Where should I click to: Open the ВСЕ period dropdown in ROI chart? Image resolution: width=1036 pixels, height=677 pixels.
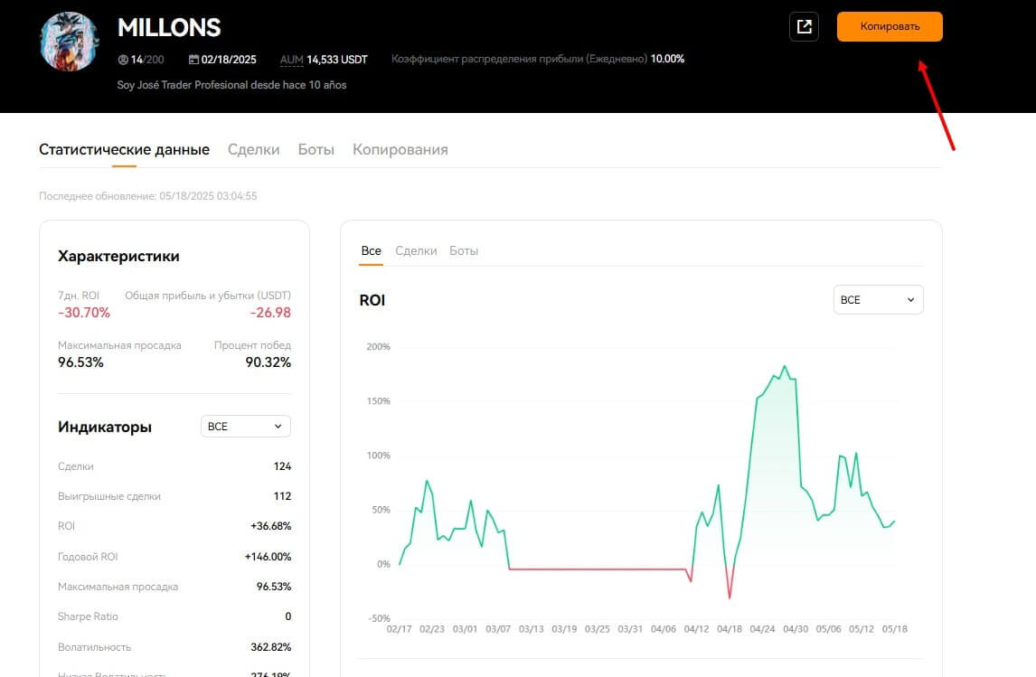pos(878,300)
